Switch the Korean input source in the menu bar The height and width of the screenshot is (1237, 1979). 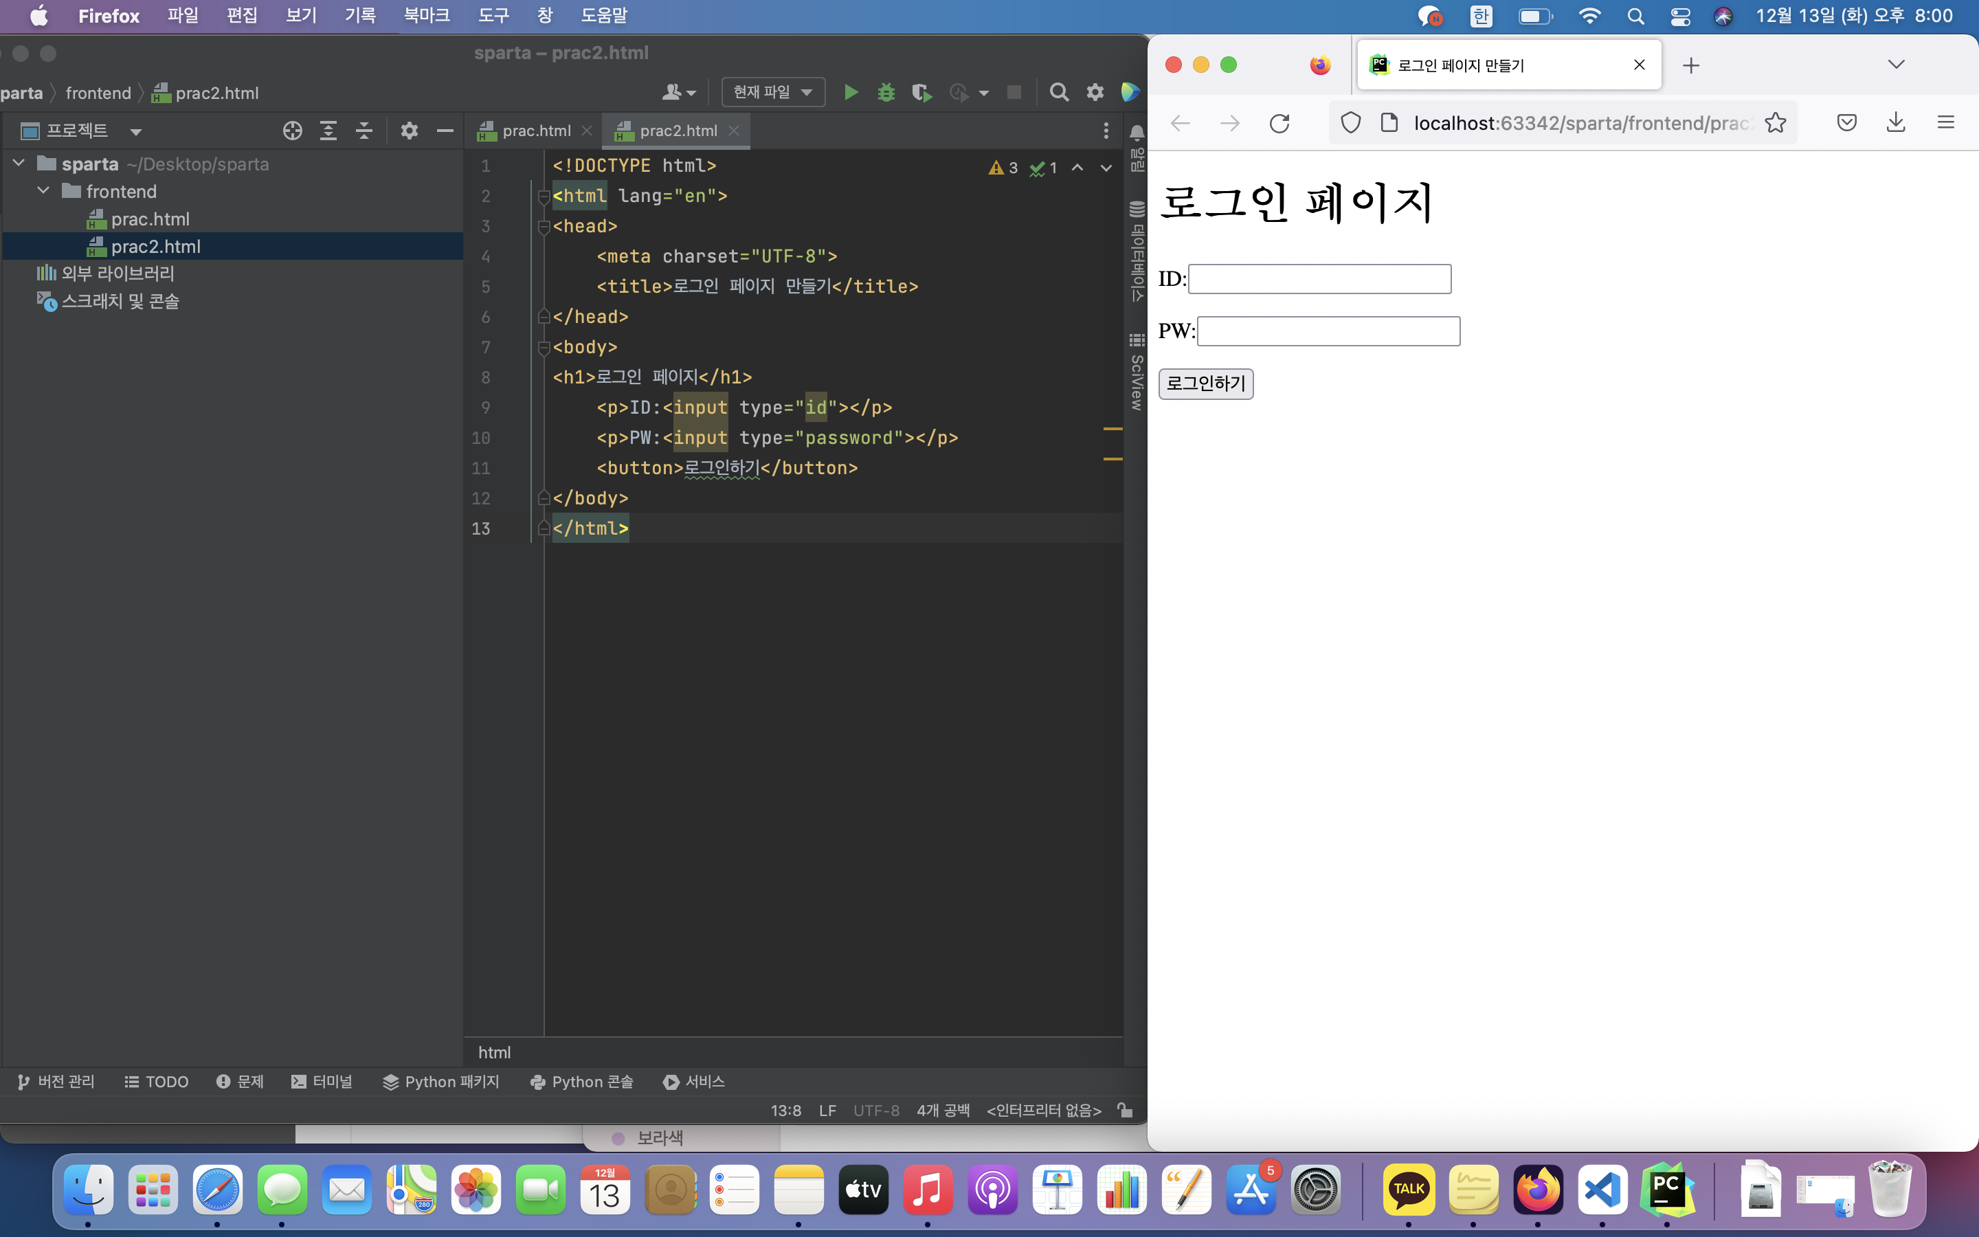pos(1481,16)
